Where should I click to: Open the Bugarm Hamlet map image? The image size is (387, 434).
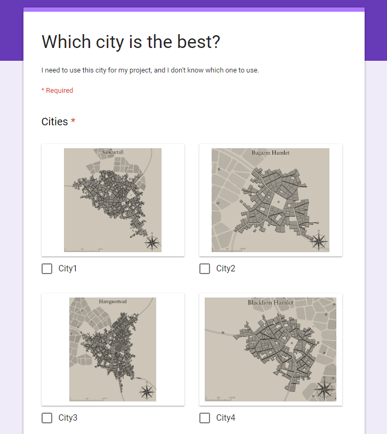point(270,200)
